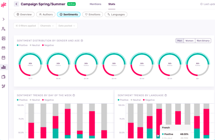
Task: Toggle Neutral legend in gender and age chart
Action: point(35,45)
